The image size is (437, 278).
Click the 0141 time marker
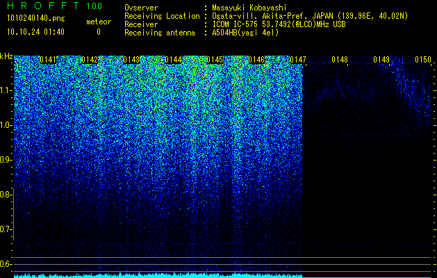pyautogui.click(x=48, y=60)
